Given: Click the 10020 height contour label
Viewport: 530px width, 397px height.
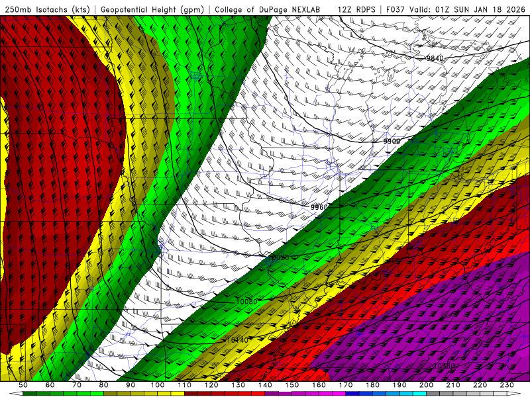Looking at the screenshot, I should pyautogui.click(x=278, y=257).
